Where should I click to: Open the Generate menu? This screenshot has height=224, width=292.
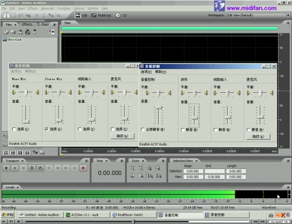tap(47, 8)
